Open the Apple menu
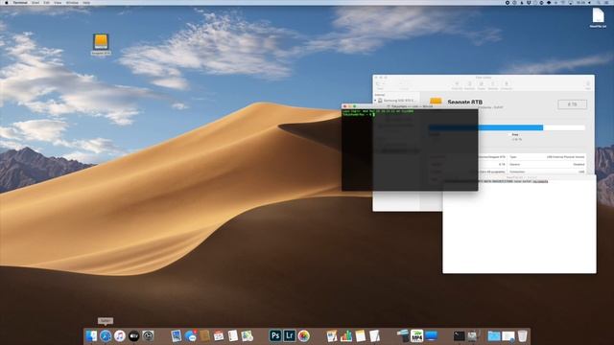Image resolution: width=614 pixels, height=345 pixels. [x=7, y=3]
